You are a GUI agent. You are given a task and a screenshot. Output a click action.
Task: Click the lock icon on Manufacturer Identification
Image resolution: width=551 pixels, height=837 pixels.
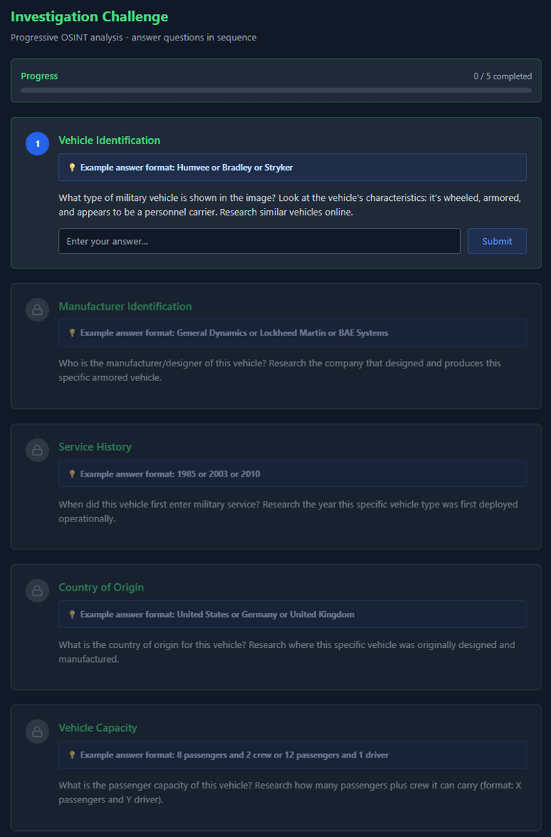(37, 310)
